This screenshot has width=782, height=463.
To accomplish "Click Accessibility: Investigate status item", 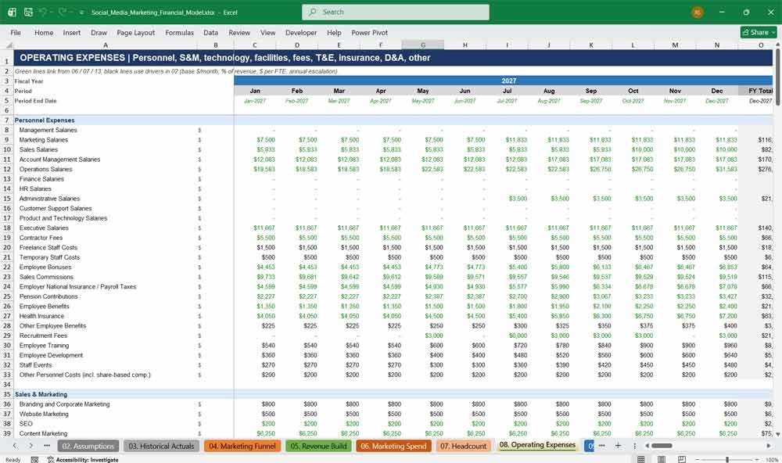I will pos(83,460).
